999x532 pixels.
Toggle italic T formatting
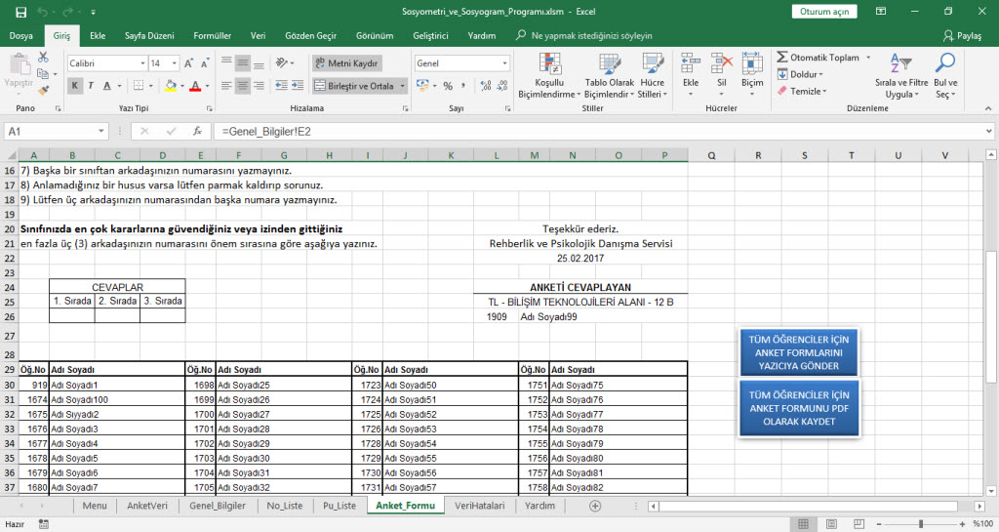[x=91, y=85]
